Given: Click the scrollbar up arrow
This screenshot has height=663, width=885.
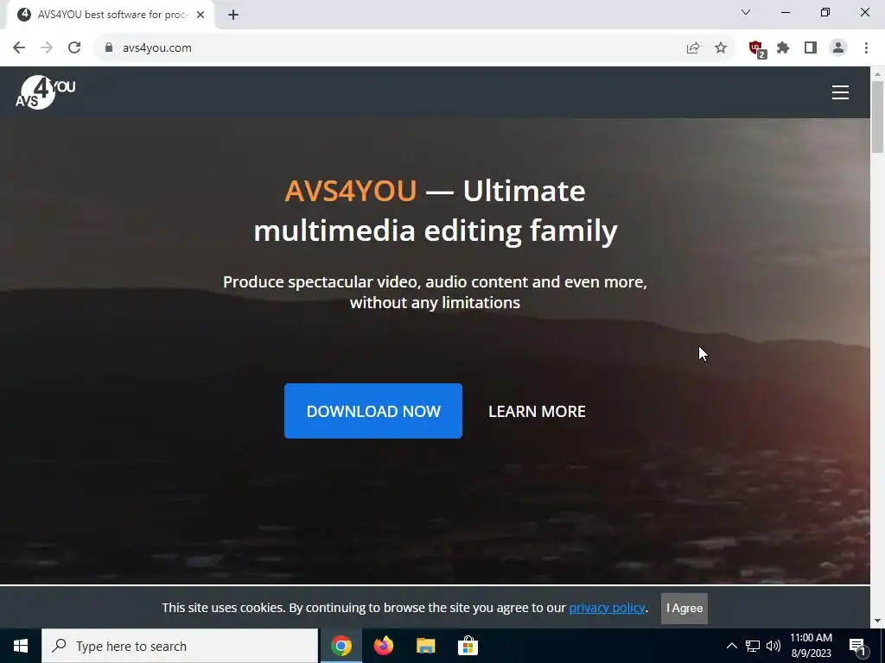Looking at the screenshot, I should tap(877, 73).
